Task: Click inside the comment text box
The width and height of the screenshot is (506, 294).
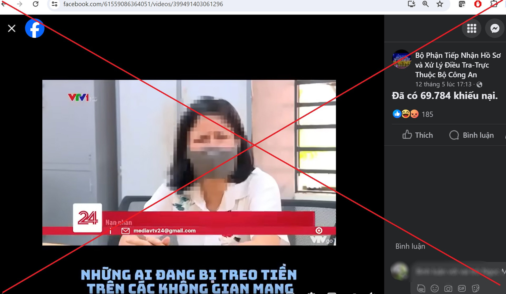Action: 456,271
